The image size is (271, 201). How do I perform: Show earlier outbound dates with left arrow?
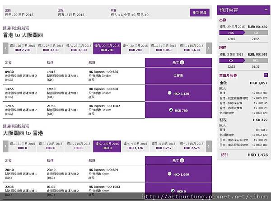point(5,48)
